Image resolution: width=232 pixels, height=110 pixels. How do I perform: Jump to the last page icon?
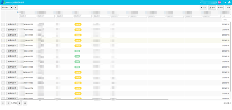(25, 103)
